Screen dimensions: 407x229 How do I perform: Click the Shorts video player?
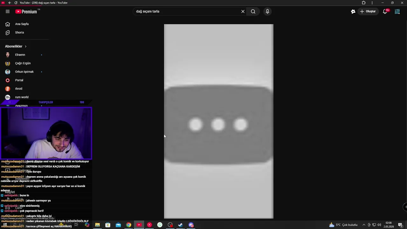pyautogui.click(x=219, y=121)
